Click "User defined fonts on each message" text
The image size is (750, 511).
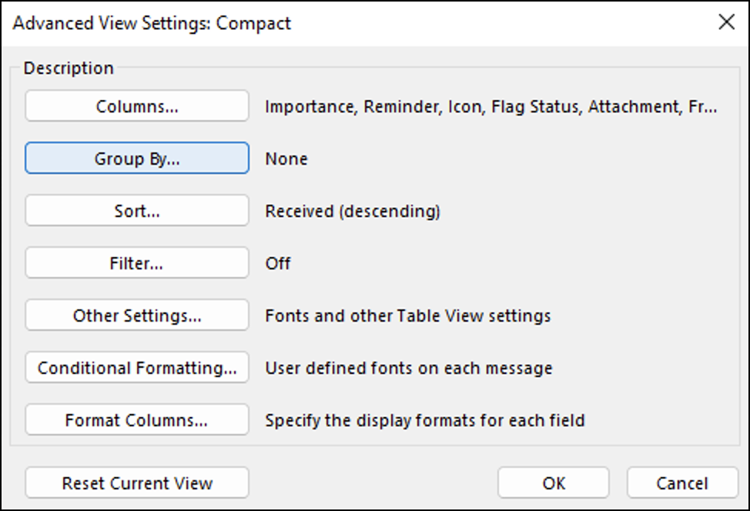409,368
